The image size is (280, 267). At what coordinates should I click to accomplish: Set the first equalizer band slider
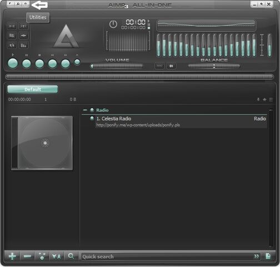click(158, 45)
